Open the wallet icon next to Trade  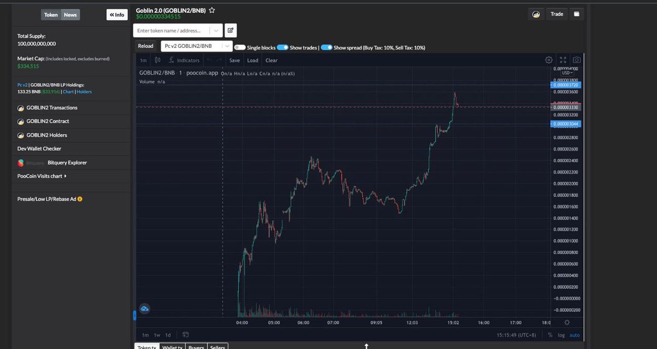coord(577,14)
